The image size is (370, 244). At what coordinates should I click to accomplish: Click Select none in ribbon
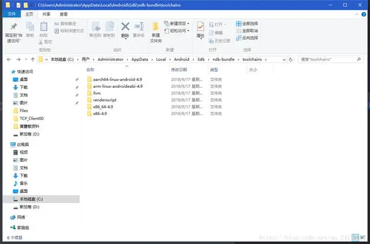[x=247, y=31]
